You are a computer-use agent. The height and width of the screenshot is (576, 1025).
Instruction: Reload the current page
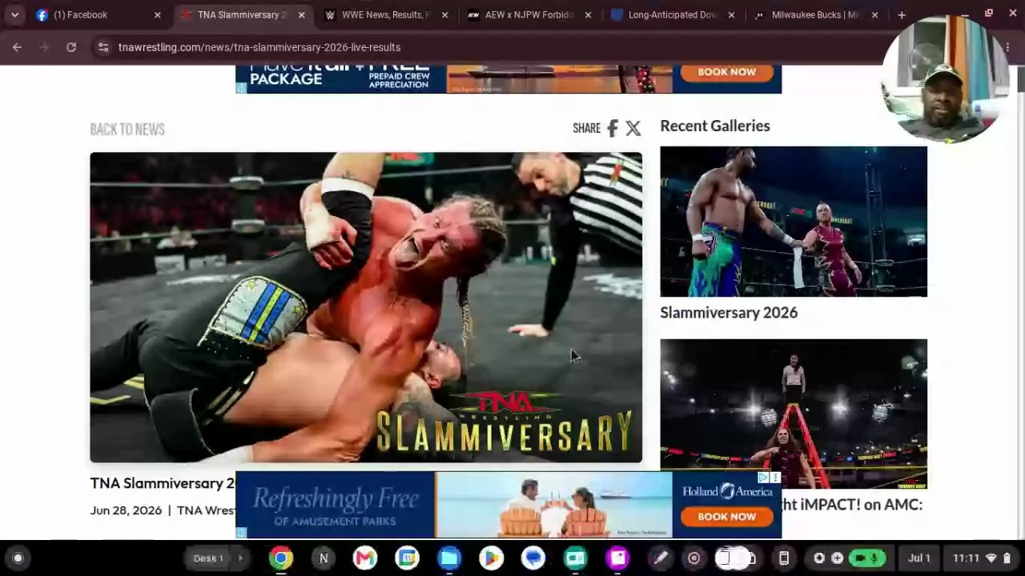click(71, 47)
